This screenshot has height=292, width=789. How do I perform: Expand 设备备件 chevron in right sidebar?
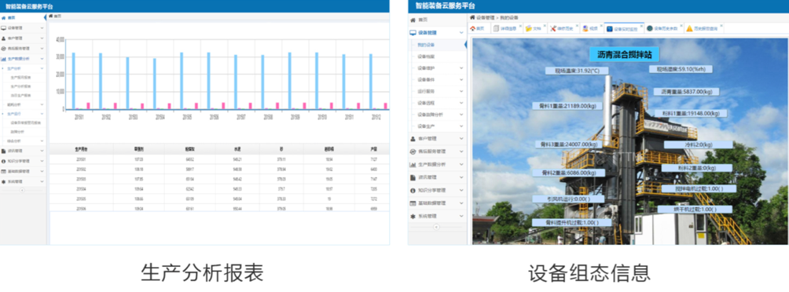tap(461, 79)
